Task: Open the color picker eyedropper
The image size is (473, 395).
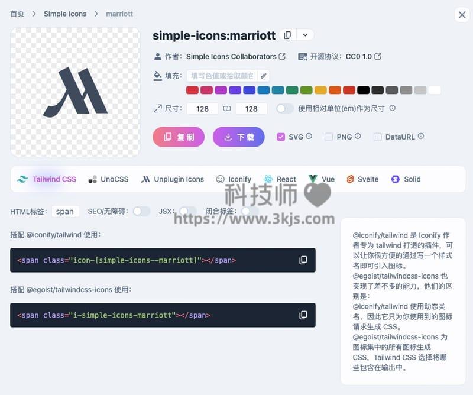Action: 263,76
